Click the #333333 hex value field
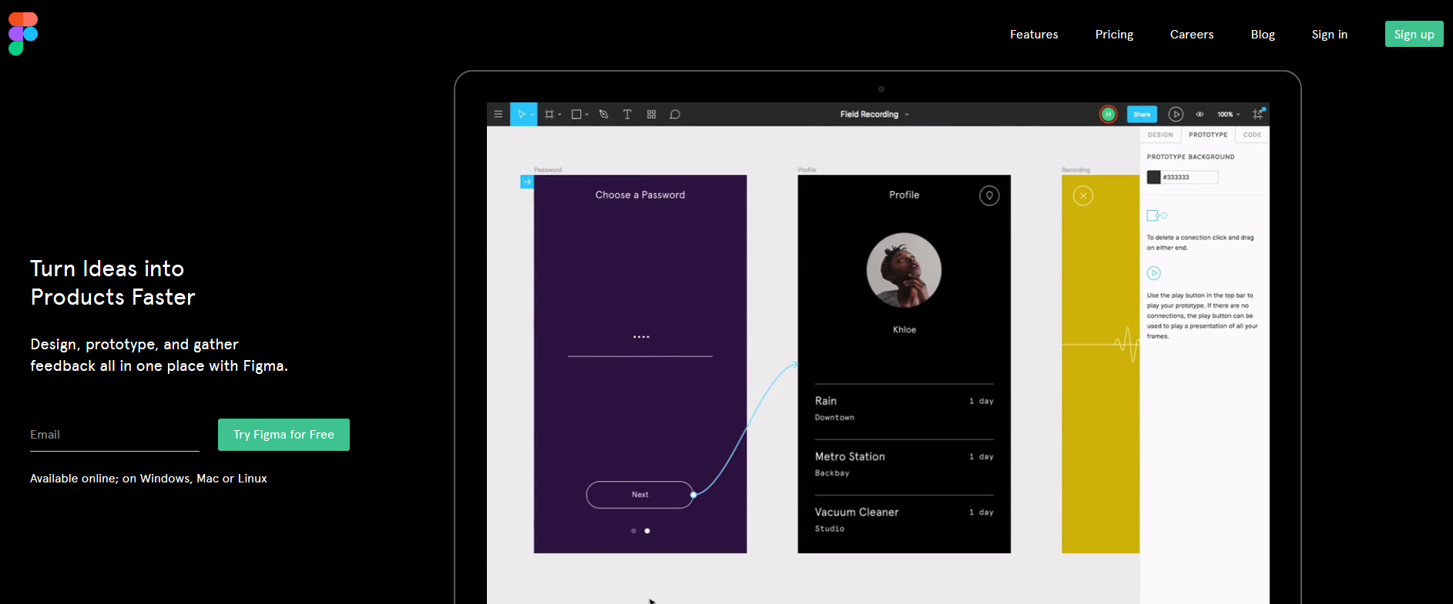Screen dimensions: 1453x604 click(x=1190, y=178)
